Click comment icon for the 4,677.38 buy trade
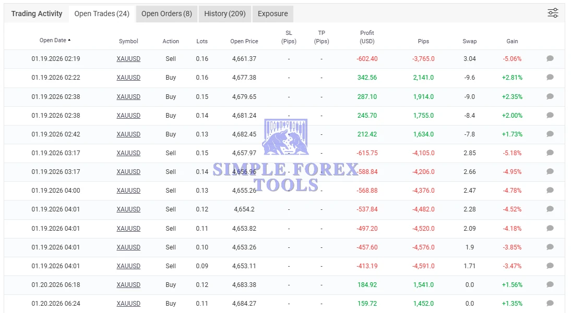The image size is (571, 313). point(550,78)
